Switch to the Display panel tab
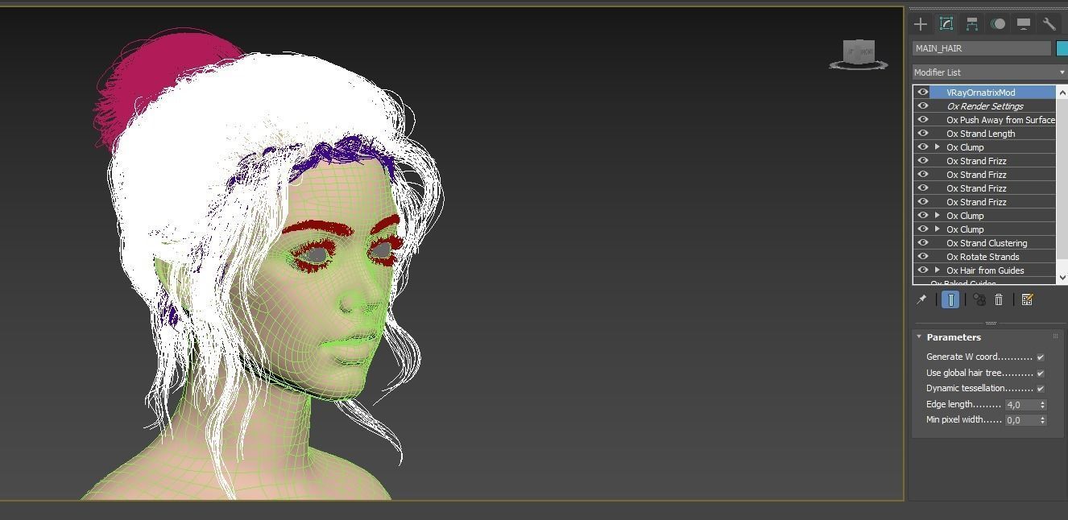Image resolution: width=1068 pixels, height=520 pixels. pos(1024,24)
